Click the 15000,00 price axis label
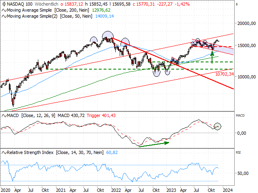This screenshot has width=258, height=193. click(246, 45)
